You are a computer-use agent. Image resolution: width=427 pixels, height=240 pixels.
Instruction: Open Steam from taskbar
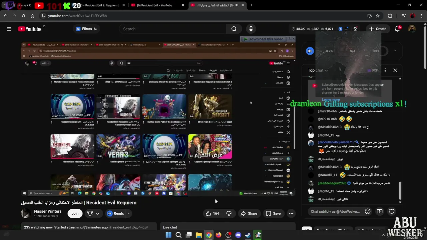(x=248, y=235)
